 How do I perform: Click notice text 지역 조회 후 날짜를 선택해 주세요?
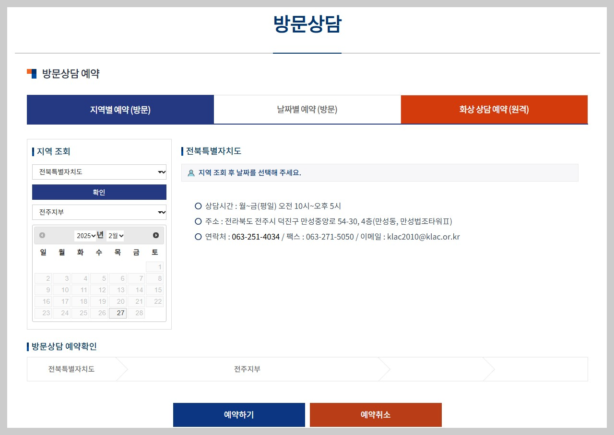250,173
